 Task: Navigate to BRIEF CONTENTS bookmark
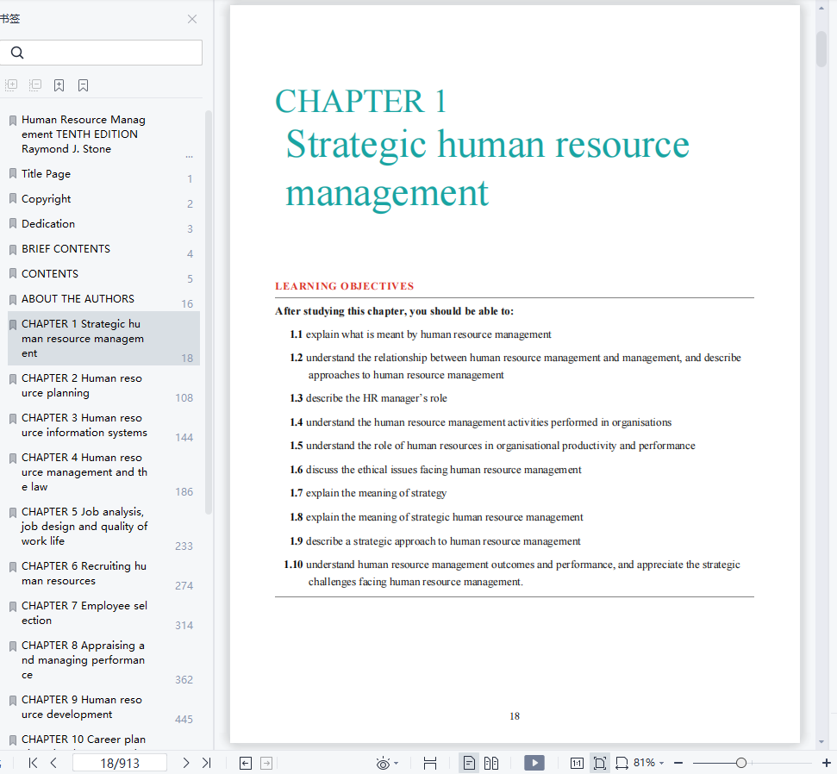coord(66,249)
